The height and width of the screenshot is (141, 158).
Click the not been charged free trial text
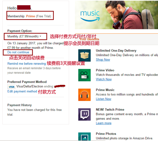pyautogui.click(x=35, y=112)
